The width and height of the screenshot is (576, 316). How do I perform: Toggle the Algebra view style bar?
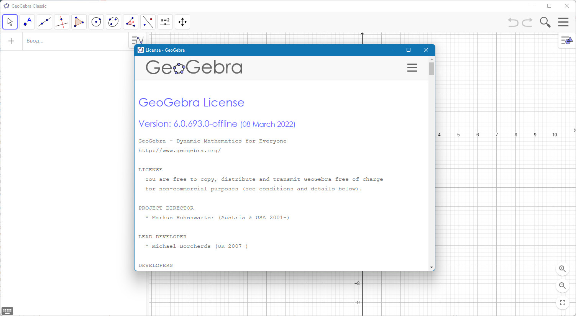[137, 40]
